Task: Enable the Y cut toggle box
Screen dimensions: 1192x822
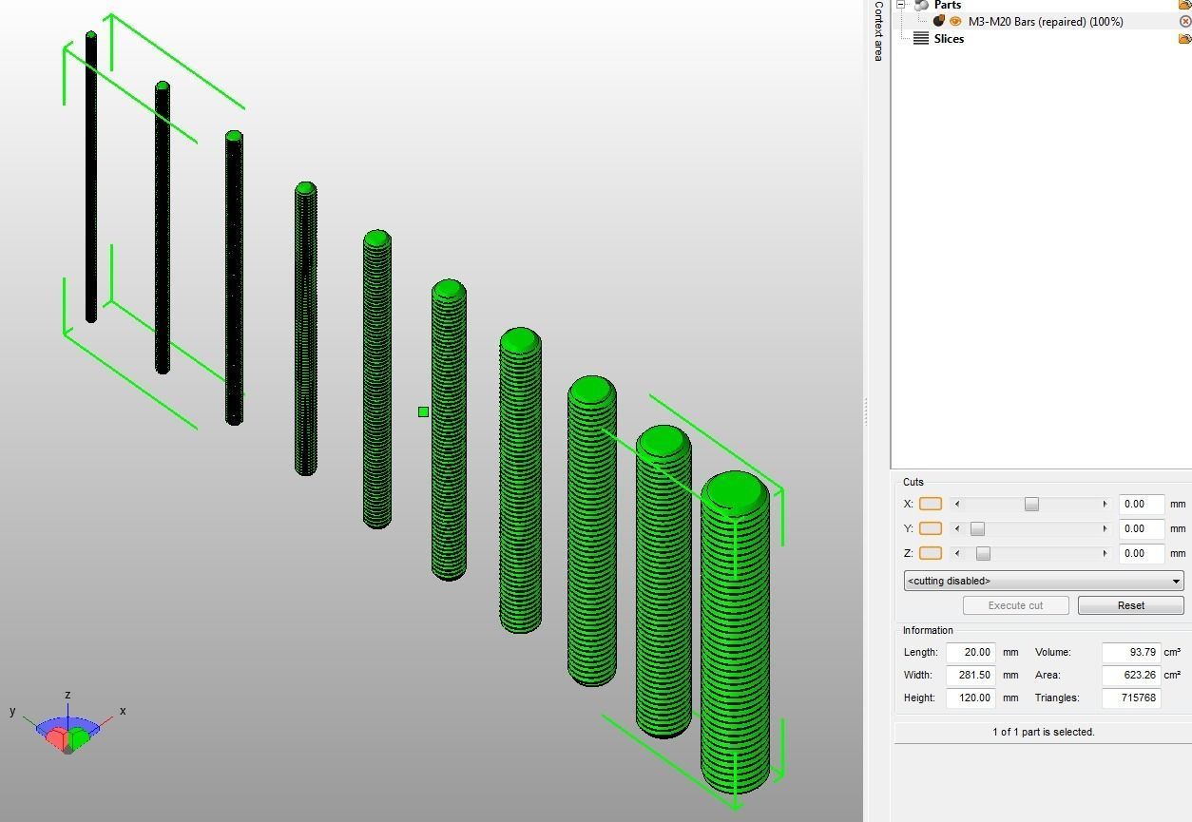Action: click(930, 528)
